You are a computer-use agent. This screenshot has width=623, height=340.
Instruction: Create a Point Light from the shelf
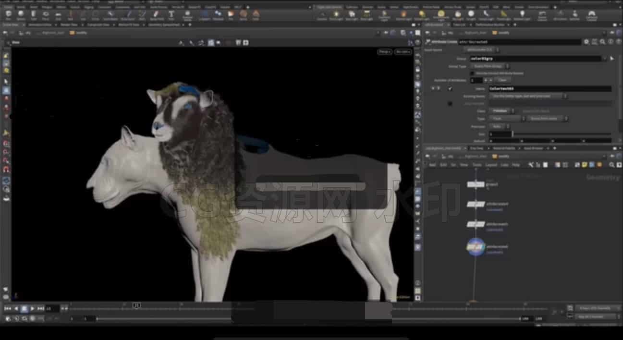pyautogui.click(x=335, y=15)
